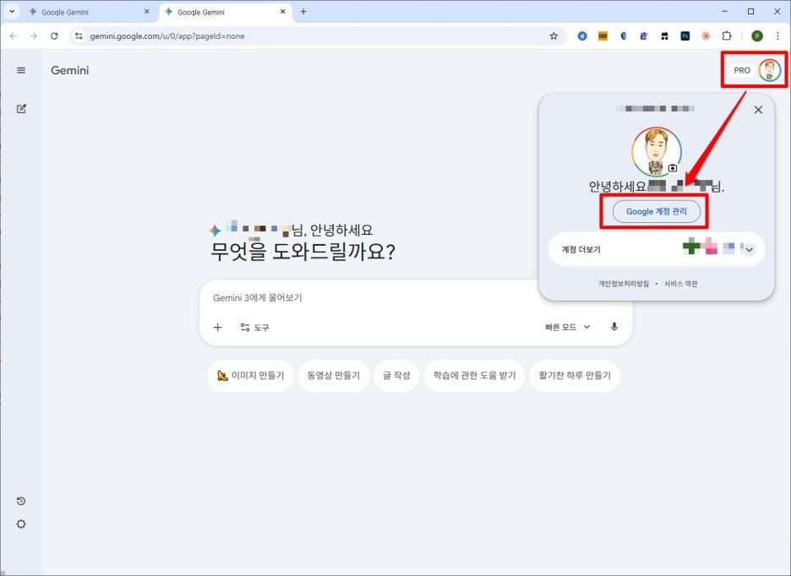This screenshot has height=576, width=791.
Task: Click the 계정 더보기 label
Action: 581,249
